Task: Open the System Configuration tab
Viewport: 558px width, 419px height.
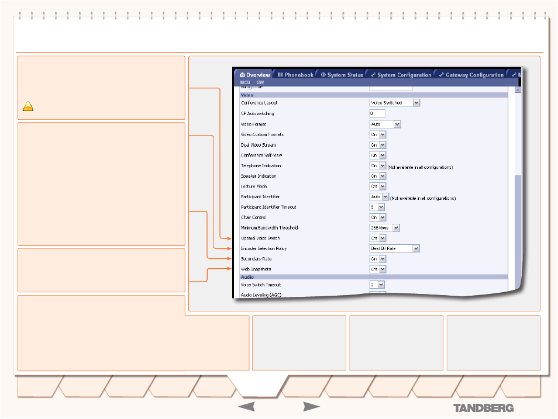Action: tap(401, 75)
